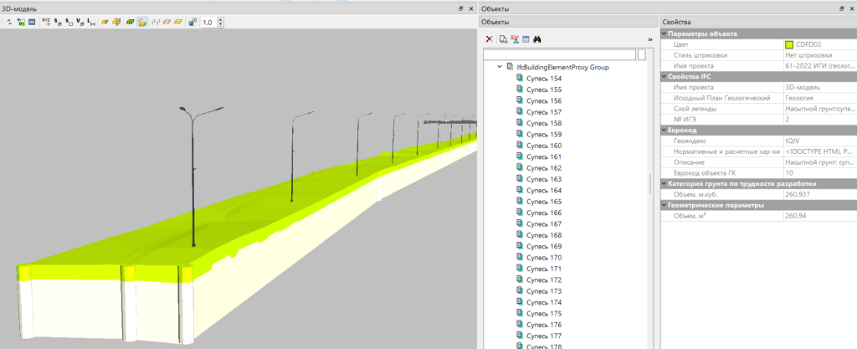The image size is (857, 349).
Task: Select Супесь 177 in the tree
Action: (544, 336)
